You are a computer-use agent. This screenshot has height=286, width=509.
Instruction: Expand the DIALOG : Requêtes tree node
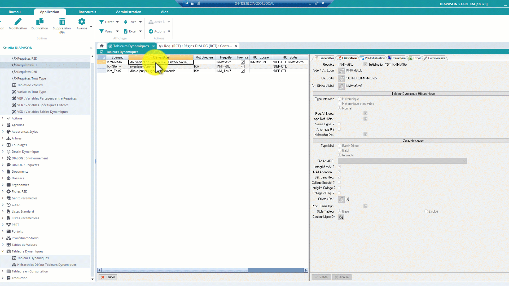coord(3,165)
